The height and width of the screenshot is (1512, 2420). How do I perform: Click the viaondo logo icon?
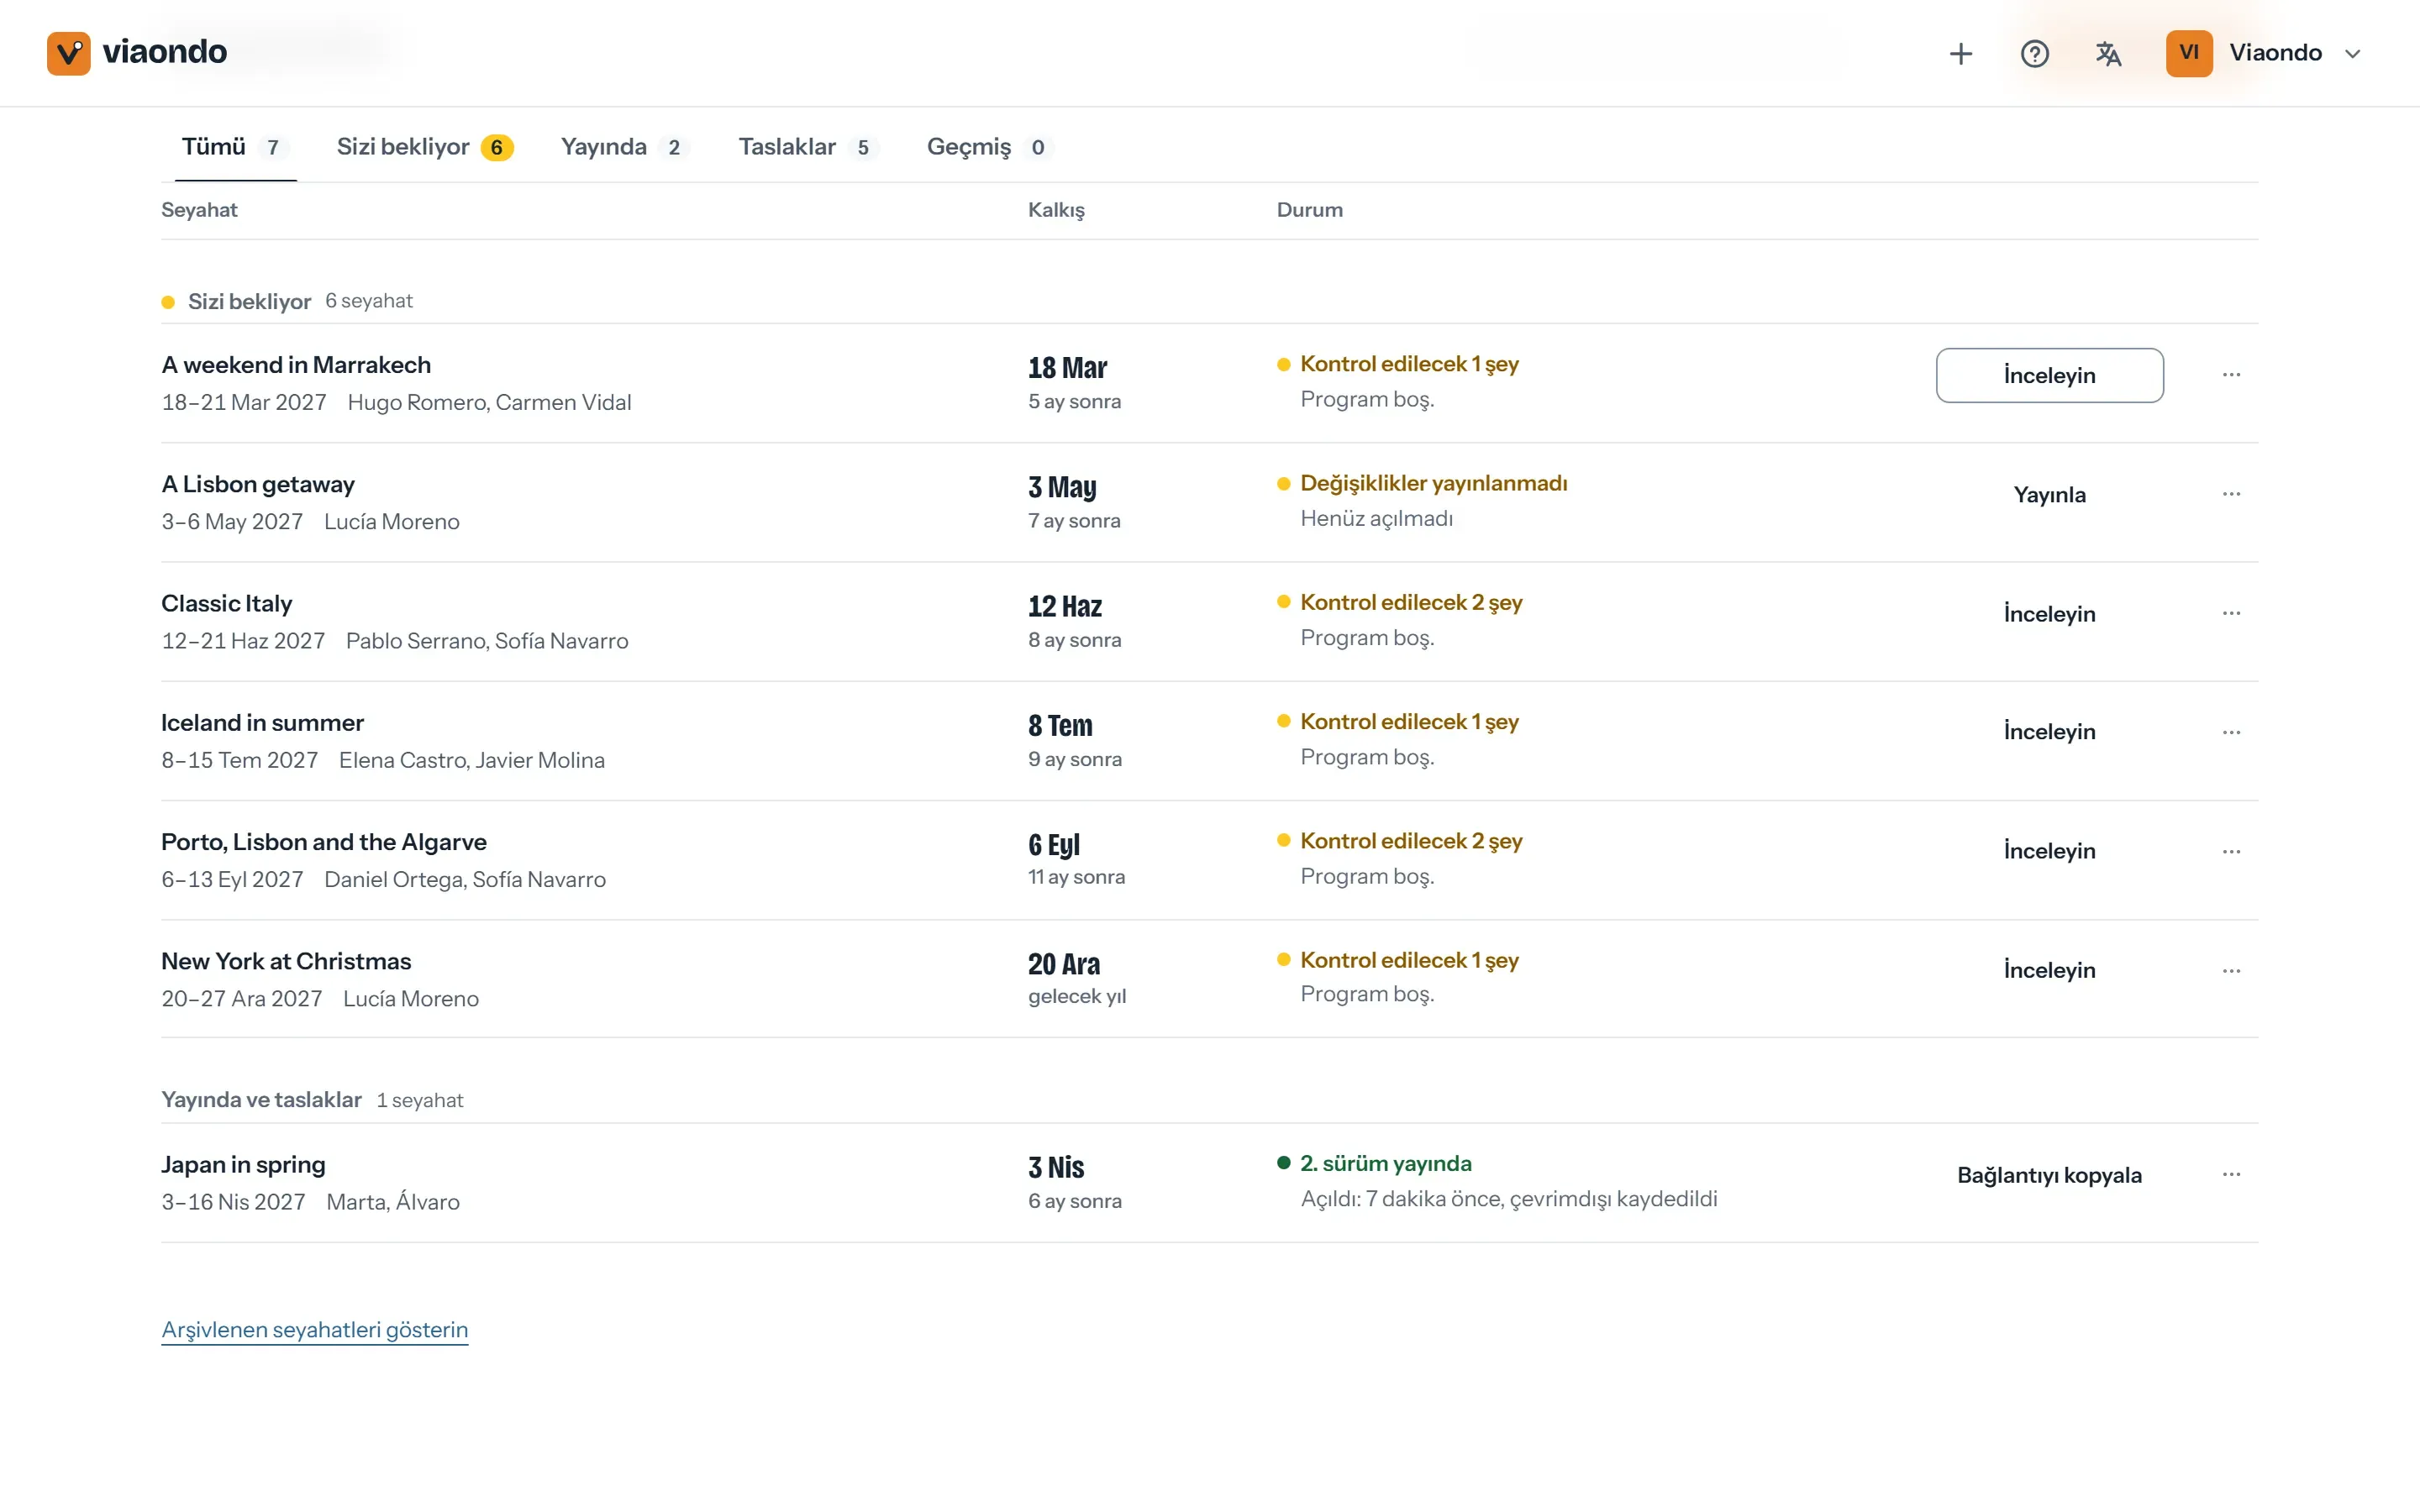68,53
